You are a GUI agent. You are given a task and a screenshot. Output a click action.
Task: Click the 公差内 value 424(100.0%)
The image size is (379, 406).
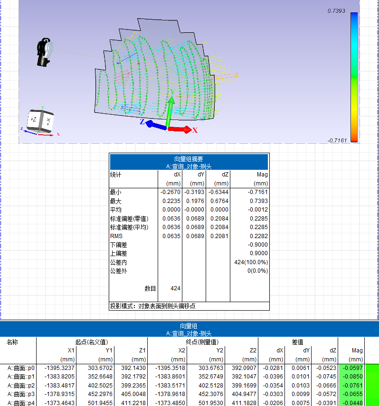click(x=250, y=262)
